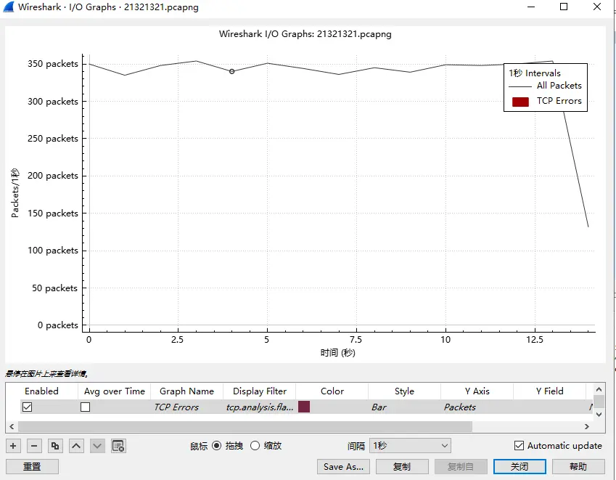Click the graph title Wireshark I/O Graphs: 21321321.pcapng
Image resolution: width=616 pixels, height=480 pixels.
(305, 34)
